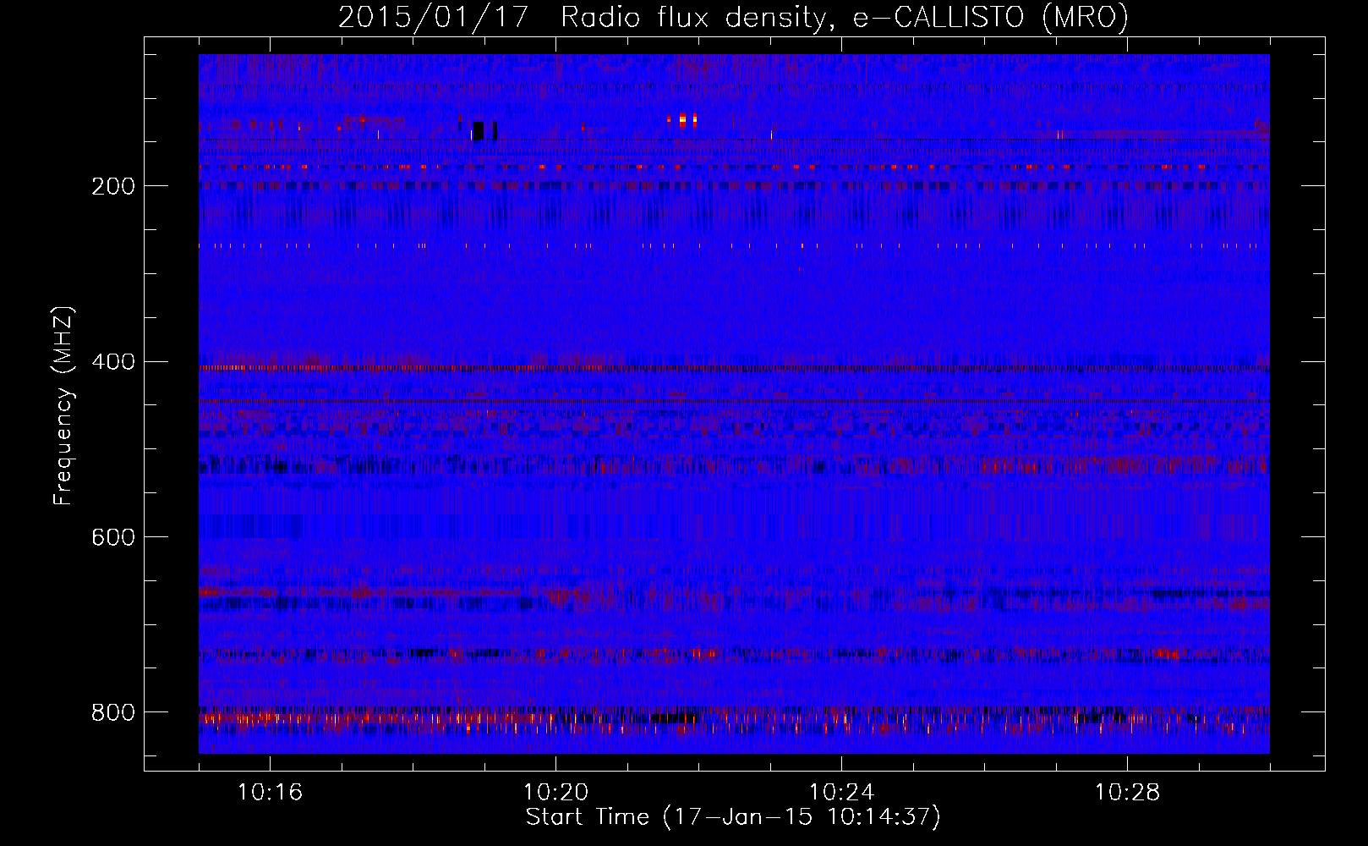Click the plot title 'Radio flux density, e-CALLISTO (MRO)'
Viewport: 1368px width, 846px height.
click(x=845, y=17)
